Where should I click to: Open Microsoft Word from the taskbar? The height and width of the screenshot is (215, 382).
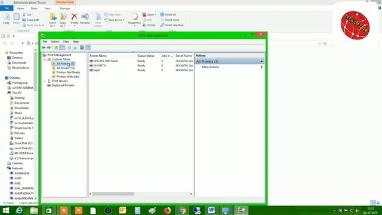pos(211,210)
